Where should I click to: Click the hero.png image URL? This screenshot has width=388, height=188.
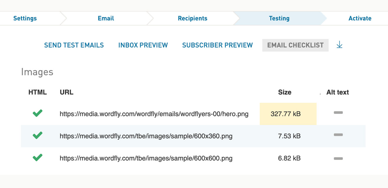pyautogui.click(x=154, y=114)
